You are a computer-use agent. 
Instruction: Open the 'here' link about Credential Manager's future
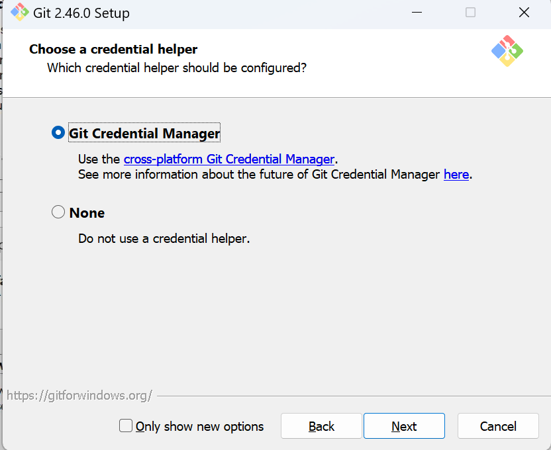pos(456,175)
